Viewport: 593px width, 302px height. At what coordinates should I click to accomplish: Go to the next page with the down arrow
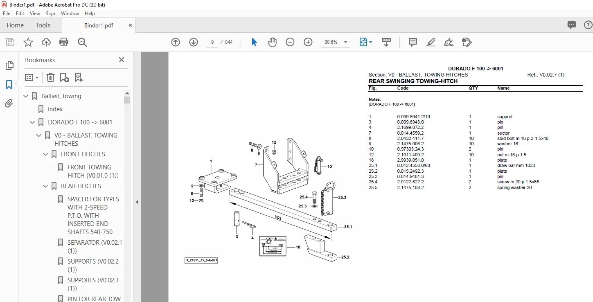pyautogui.click(x=194, y=42)
